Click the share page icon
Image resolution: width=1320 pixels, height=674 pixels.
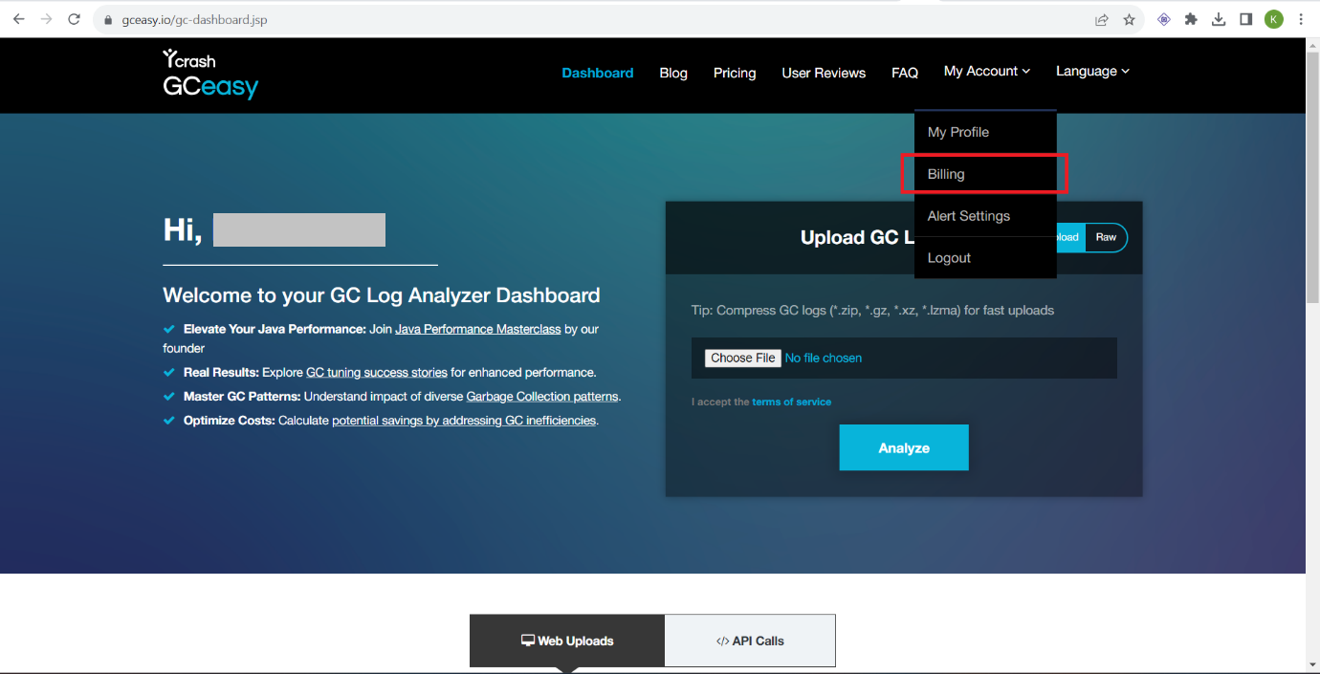pos(1102,19)
